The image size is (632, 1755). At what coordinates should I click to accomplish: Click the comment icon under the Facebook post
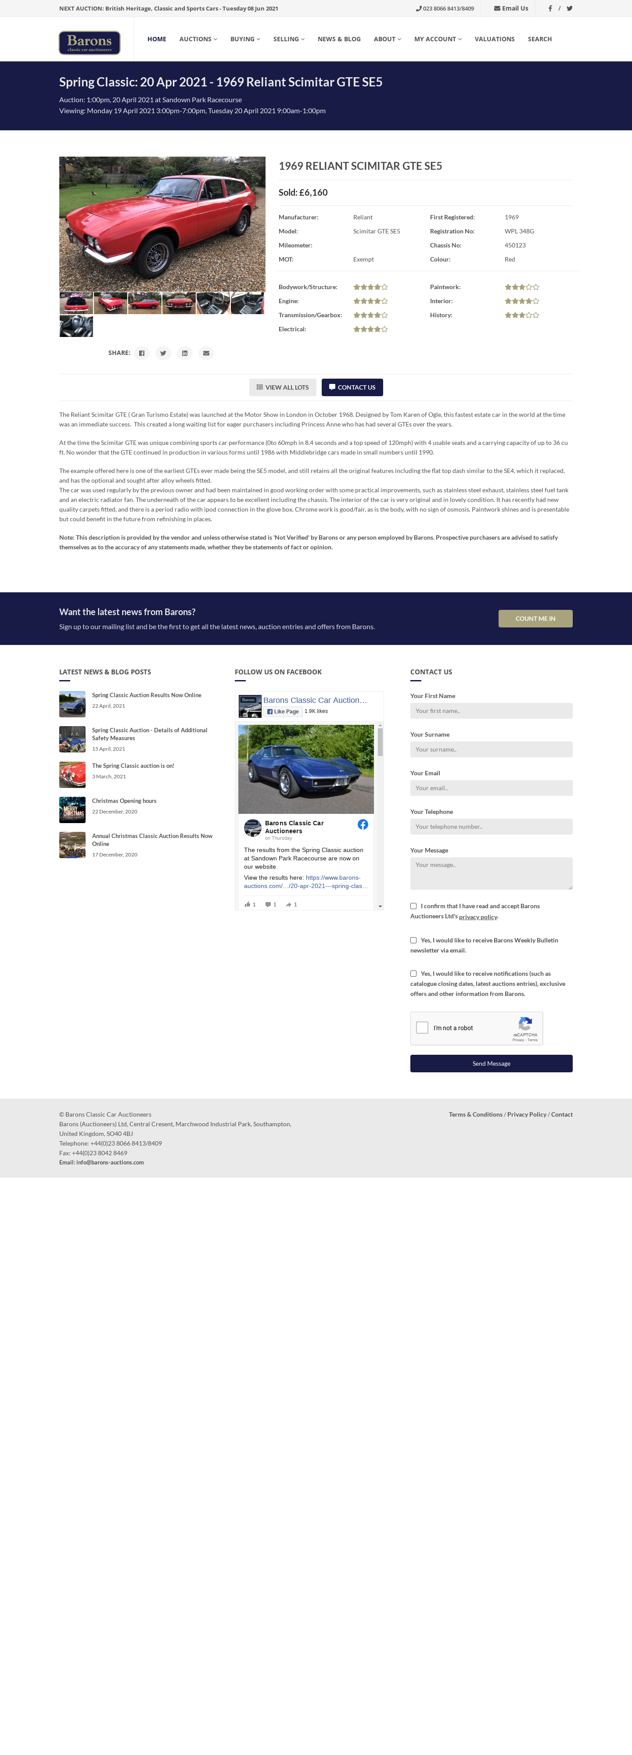[268, 904]
